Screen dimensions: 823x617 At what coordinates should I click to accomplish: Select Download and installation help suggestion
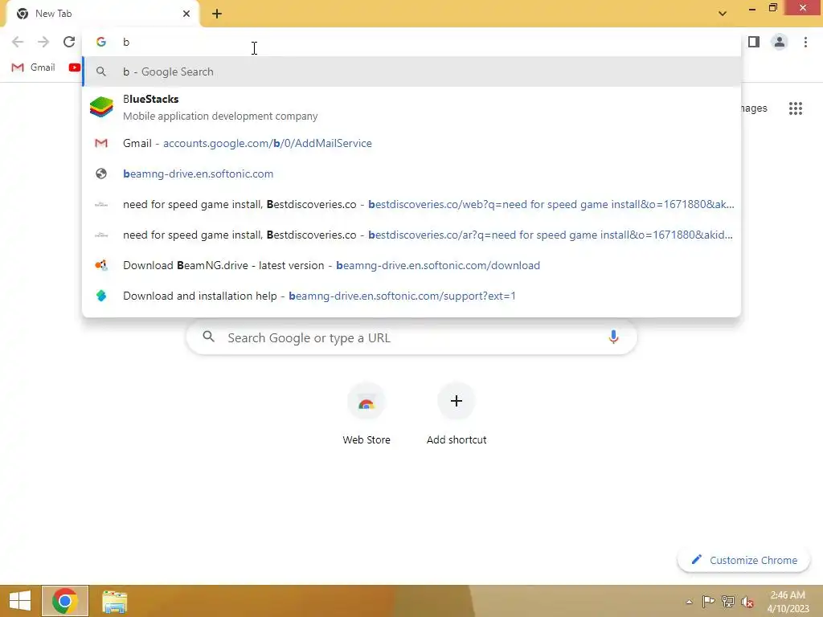click(411, 296)
